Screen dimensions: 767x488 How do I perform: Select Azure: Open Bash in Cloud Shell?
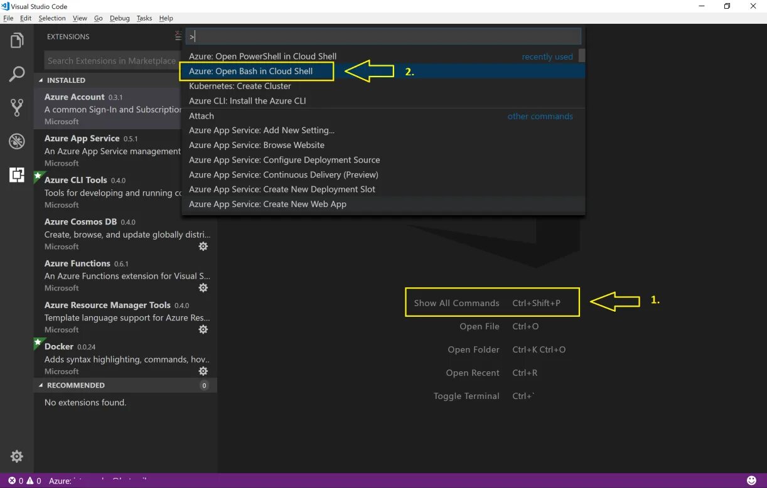383,72
